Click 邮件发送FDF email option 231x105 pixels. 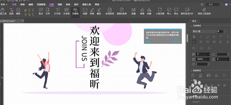pyautogui.click(x=187, y=11)
